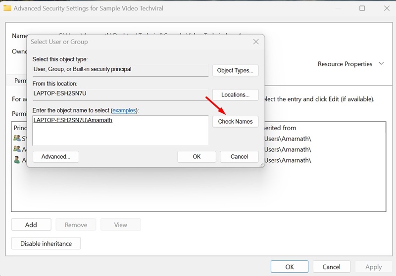
Task: Click the object name text box
Action: (x=120, y=131)
